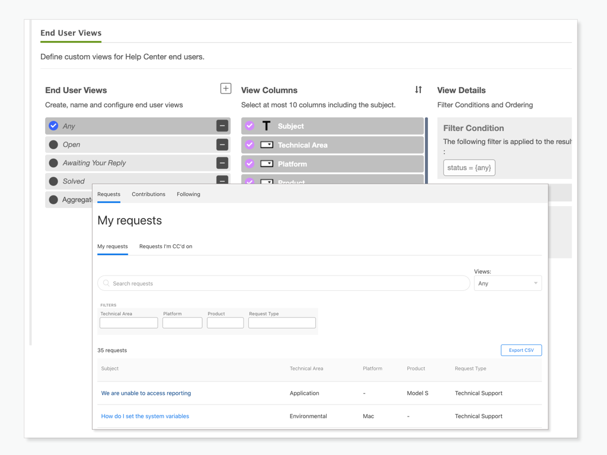Open 'We are unable to access reporting' request
Viewport: 607px width, 455px height.
click(146, 393)
